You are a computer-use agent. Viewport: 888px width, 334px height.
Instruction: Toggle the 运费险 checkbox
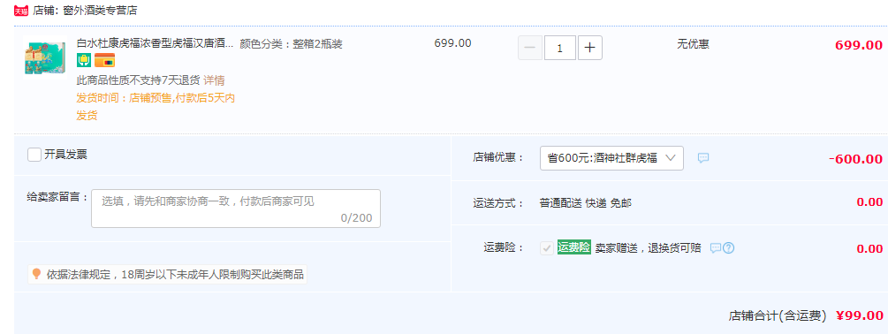(547, 248)
